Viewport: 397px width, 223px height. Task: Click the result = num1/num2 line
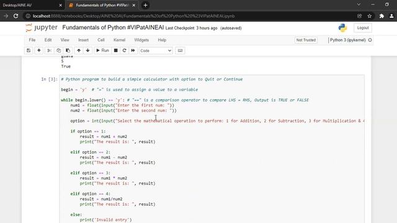coord(101,199)
